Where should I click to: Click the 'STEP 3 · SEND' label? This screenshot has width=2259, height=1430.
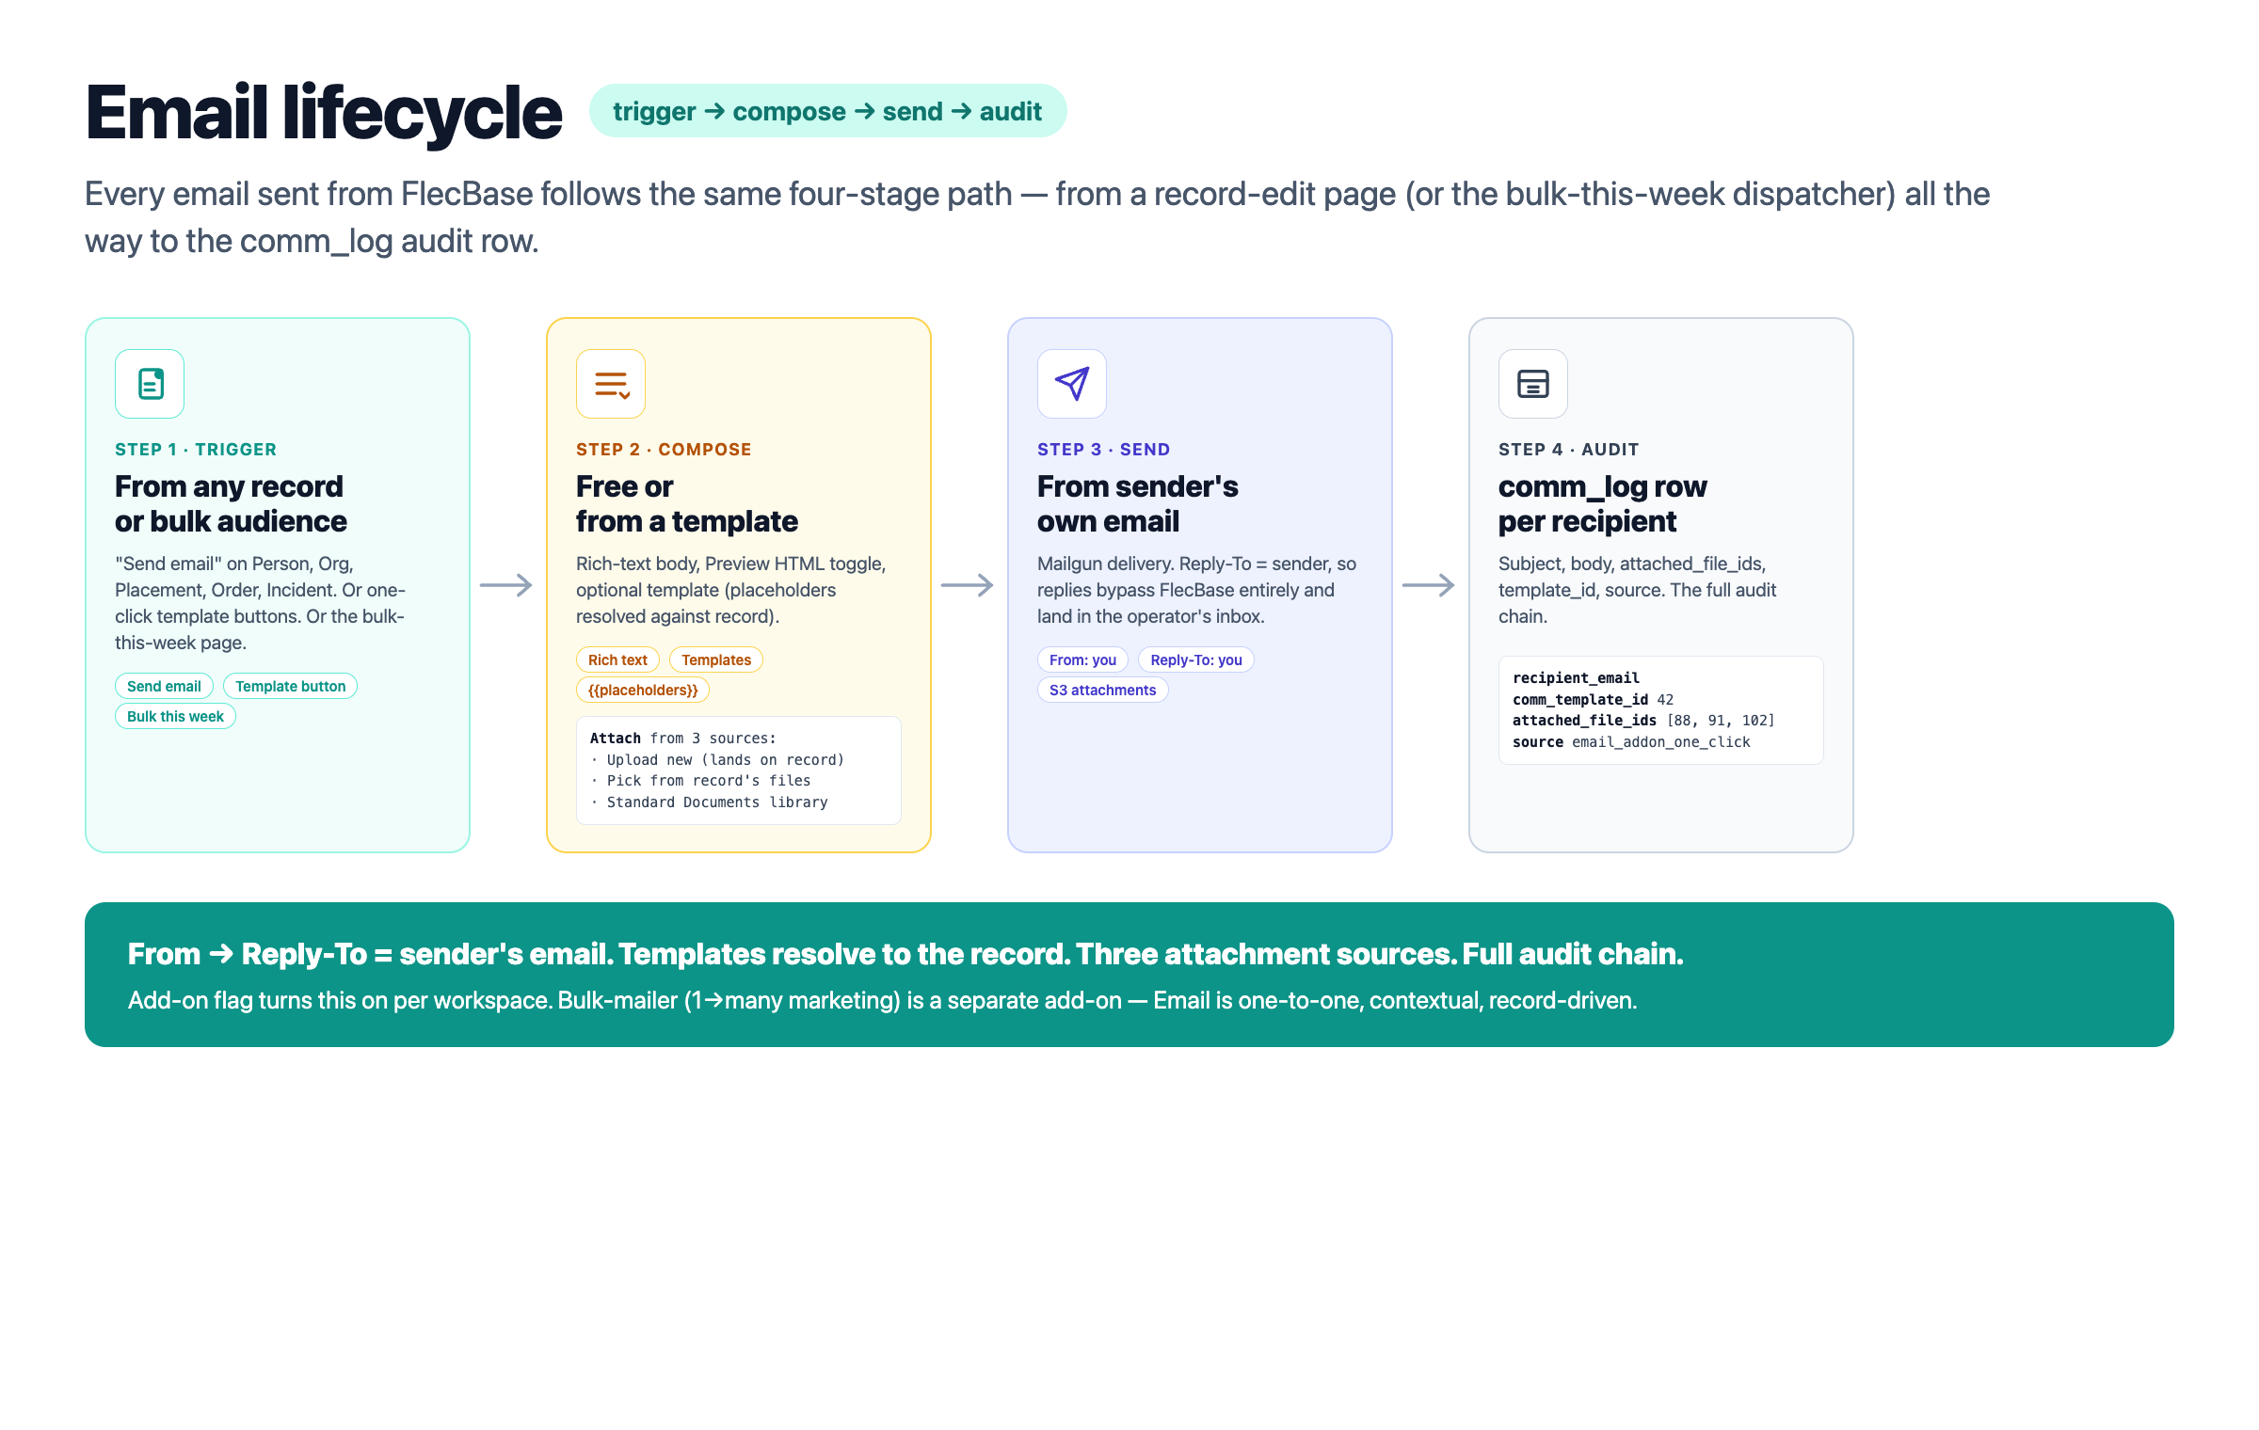pyautogui.click(x=1103, y=450)
